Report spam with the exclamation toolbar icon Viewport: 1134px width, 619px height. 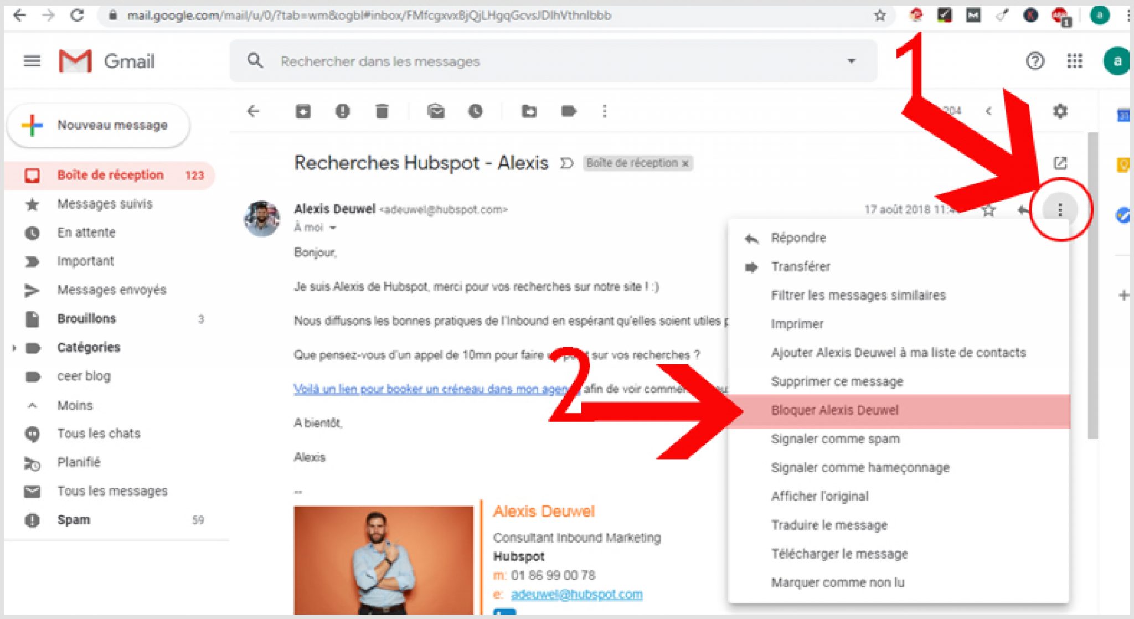tap(343, 111)
